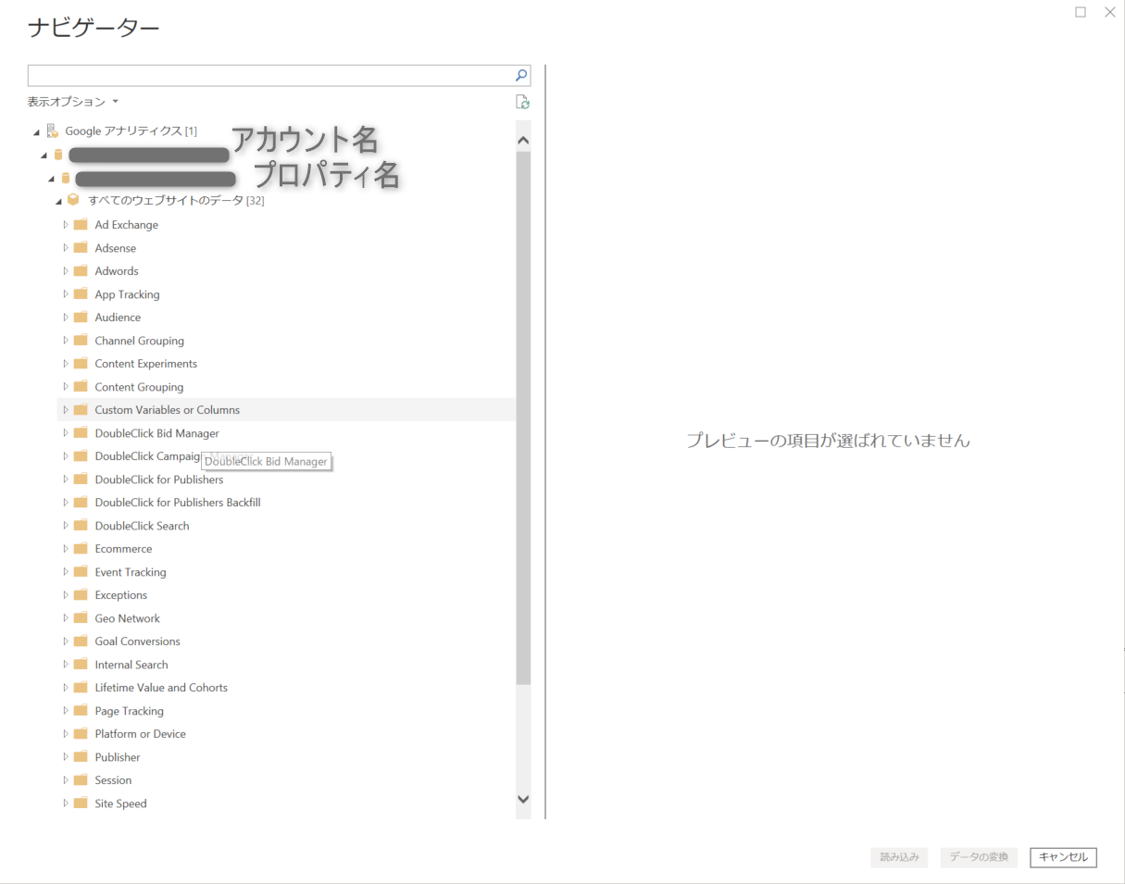The width and height of the screenshot is (1125, 884).
Task: Click the Google Analytics connector icon
Action: coord(53,131)
